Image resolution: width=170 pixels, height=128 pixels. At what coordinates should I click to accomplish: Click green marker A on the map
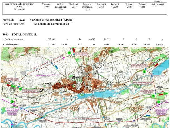(x=20, y=89)
